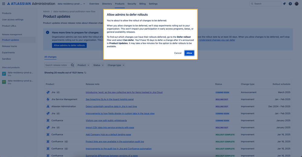302x157 pixels.
Task: Open the Change type filter dropdown
Action: point(116,65)
